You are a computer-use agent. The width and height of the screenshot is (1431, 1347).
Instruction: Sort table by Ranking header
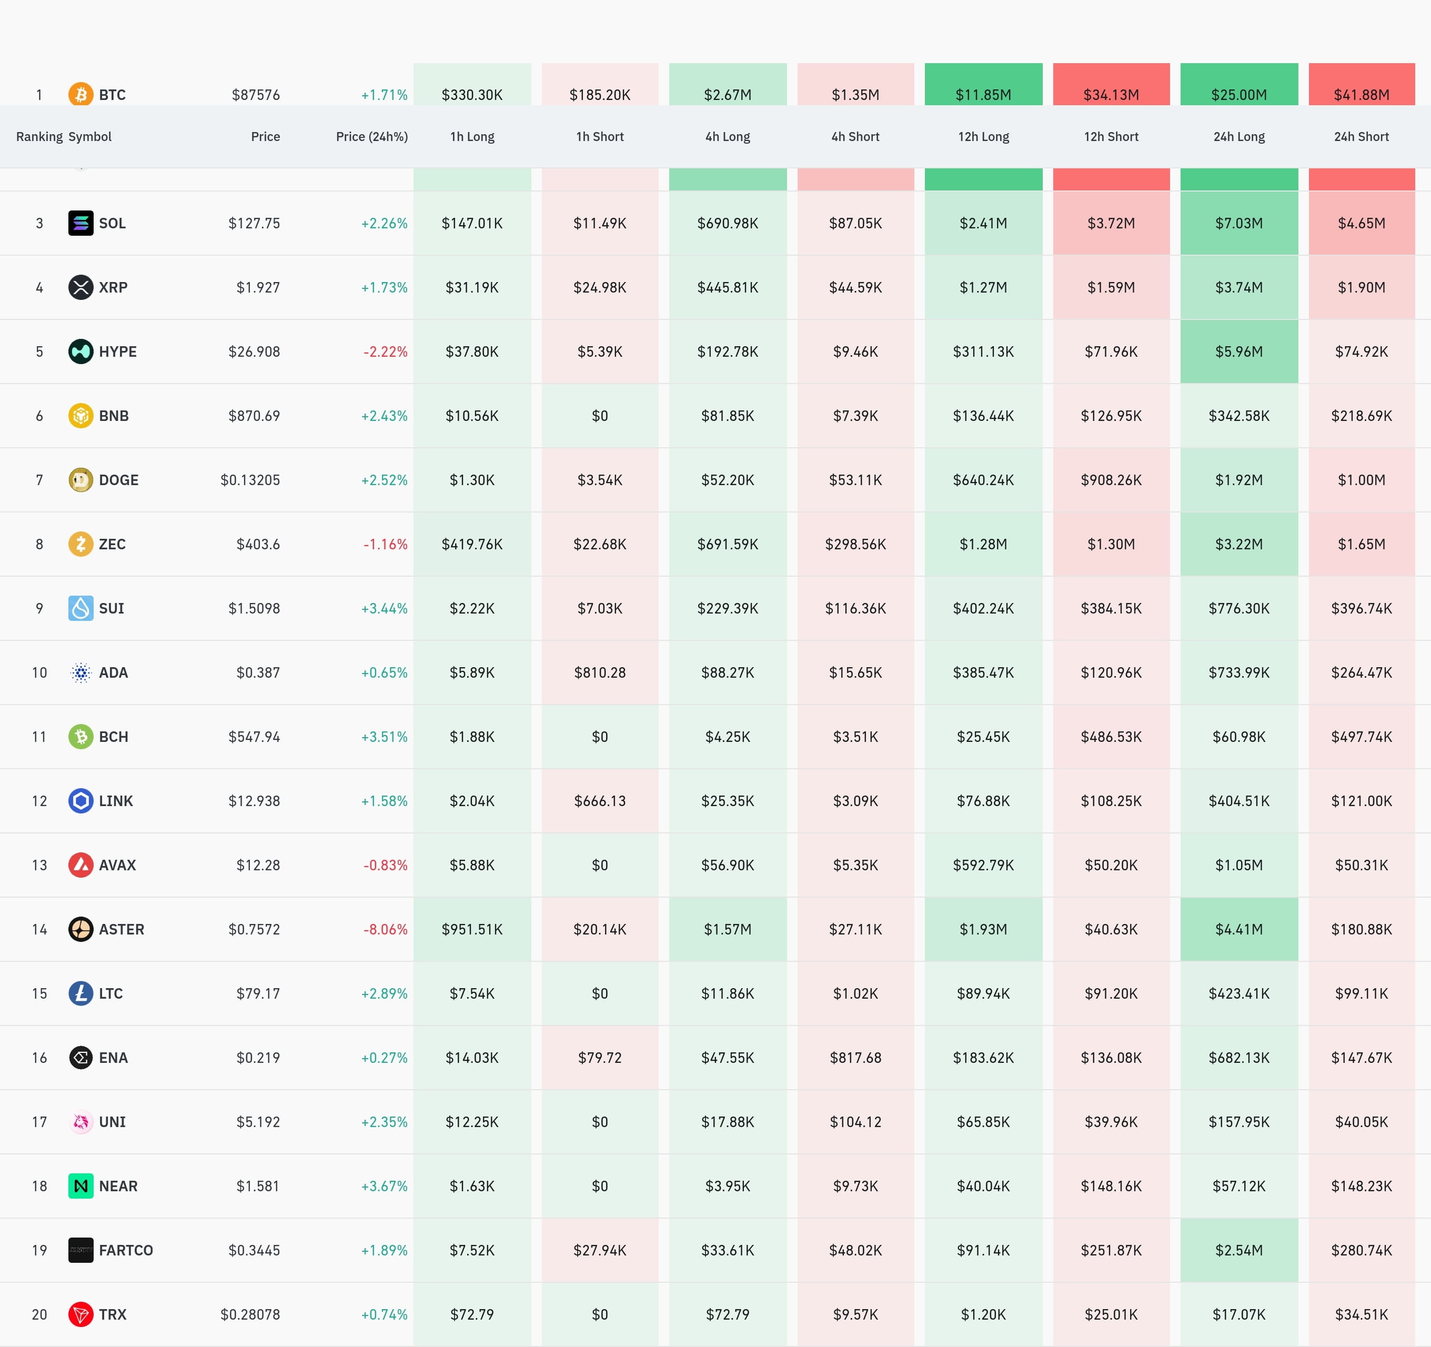pyautogui.click(x=39, y=137)
